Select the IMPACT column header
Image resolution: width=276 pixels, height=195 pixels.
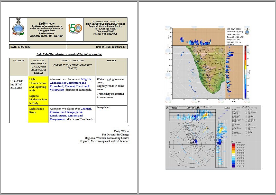coord(111,61)
